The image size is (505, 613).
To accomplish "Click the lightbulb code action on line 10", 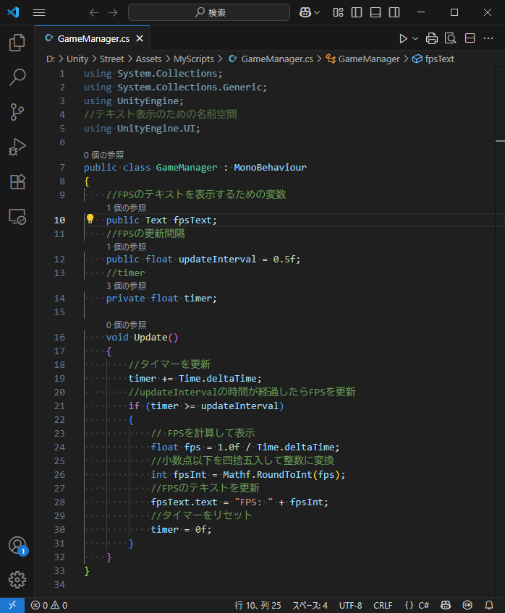I will pyautogui.click(x=90, y=219).
